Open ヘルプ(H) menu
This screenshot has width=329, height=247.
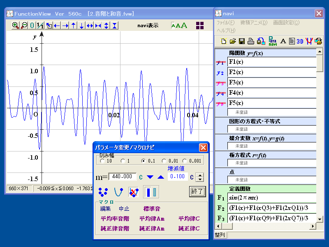[x=226, y=30]
